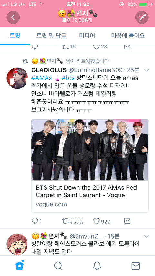Share GLADIOLUS tweet via envelope icon

pos(127,221)
